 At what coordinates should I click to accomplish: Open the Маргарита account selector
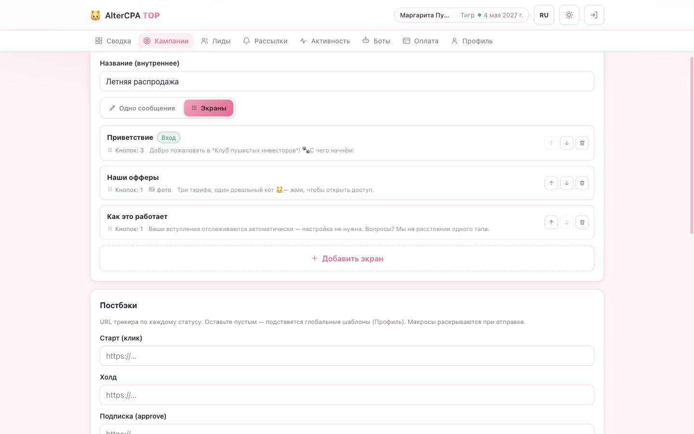point(462,15)
